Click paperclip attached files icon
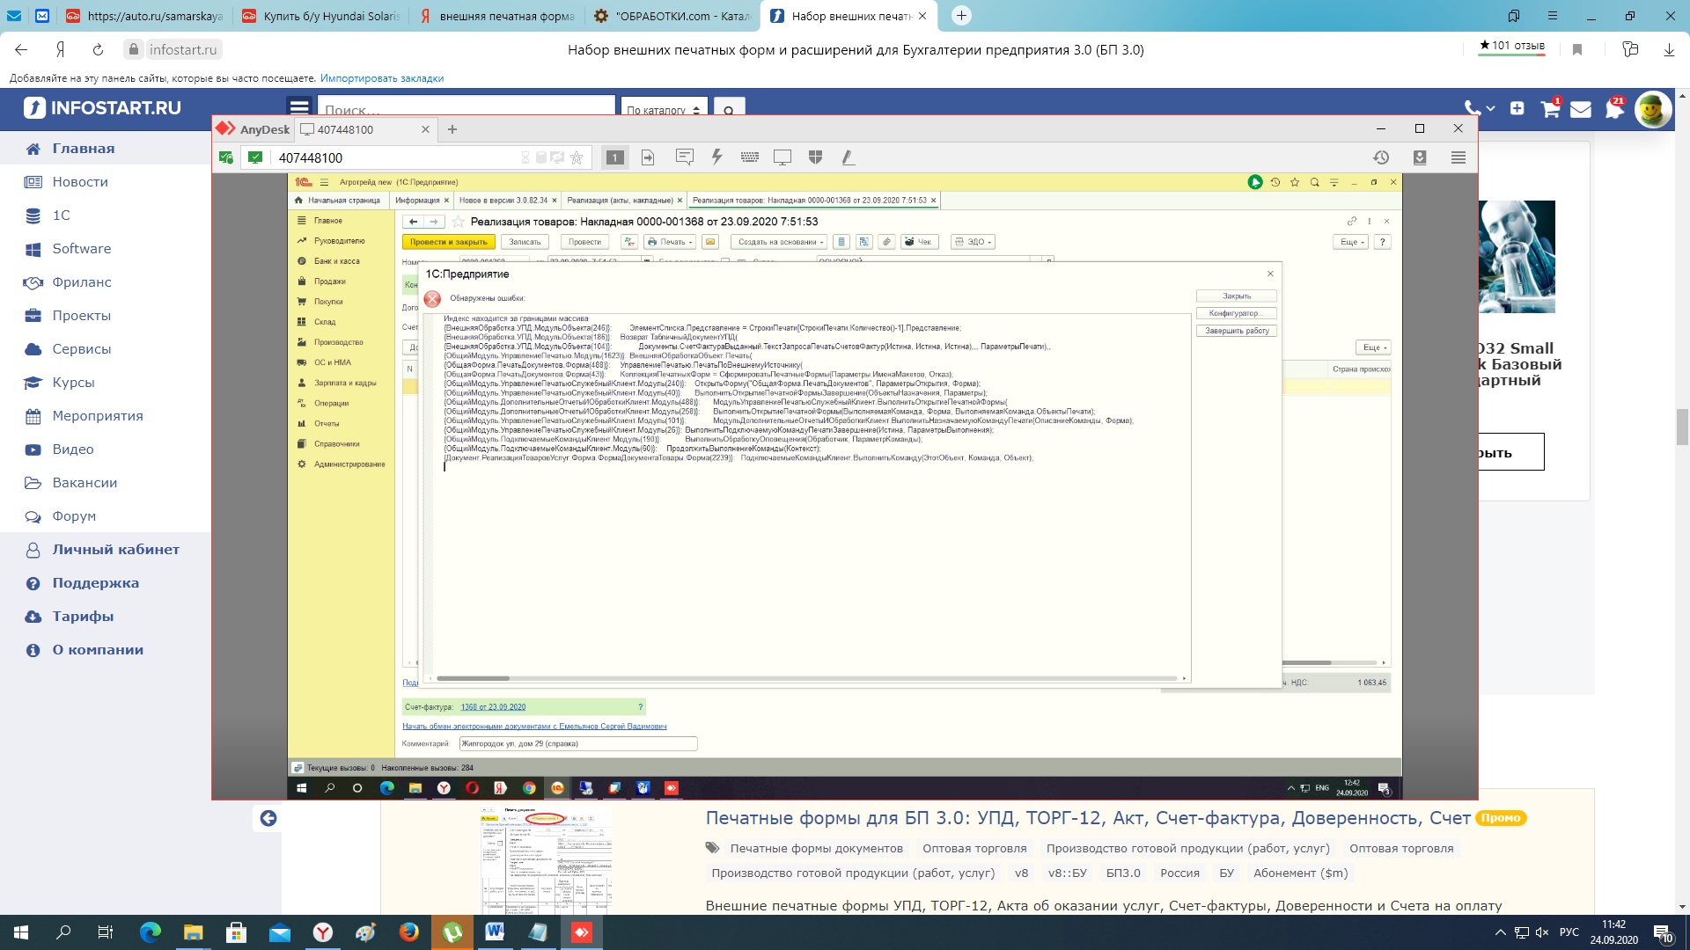 (886, 242)
